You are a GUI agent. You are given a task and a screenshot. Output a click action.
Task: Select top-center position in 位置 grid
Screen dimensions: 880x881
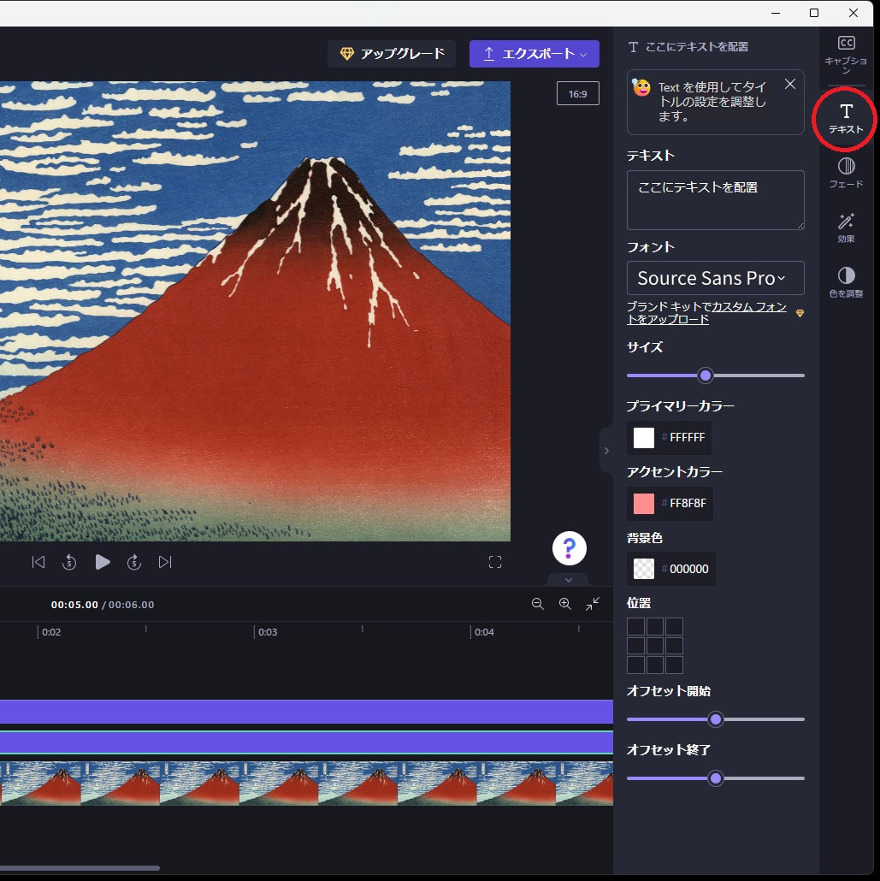click(655, 626)
